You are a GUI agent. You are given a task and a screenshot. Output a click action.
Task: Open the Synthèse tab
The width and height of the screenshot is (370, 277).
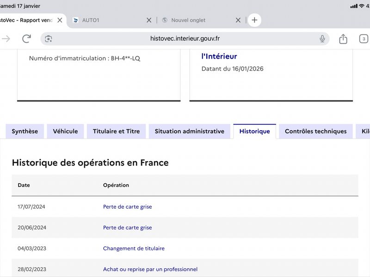[25, 131]
